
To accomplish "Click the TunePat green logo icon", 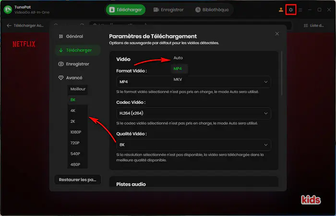I will click(x=8, y=10).
